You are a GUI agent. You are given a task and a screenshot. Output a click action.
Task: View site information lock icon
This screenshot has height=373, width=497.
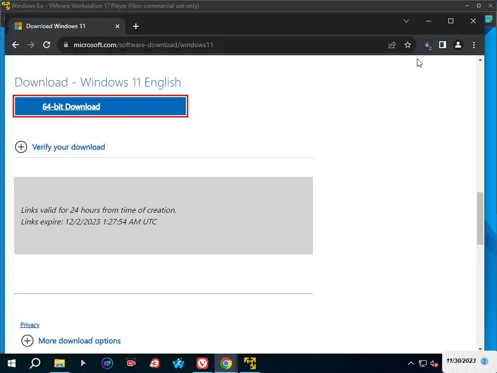pos(66,45)
